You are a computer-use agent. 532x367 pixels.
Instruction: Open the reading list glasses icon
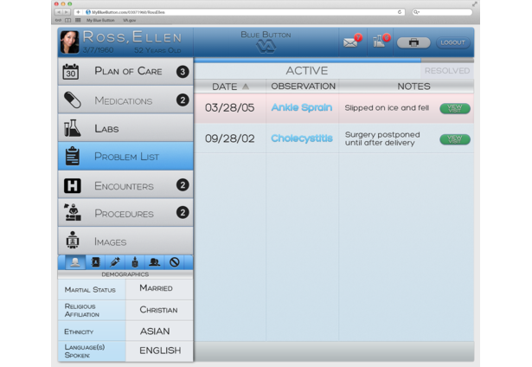click(x=58, y=21)
